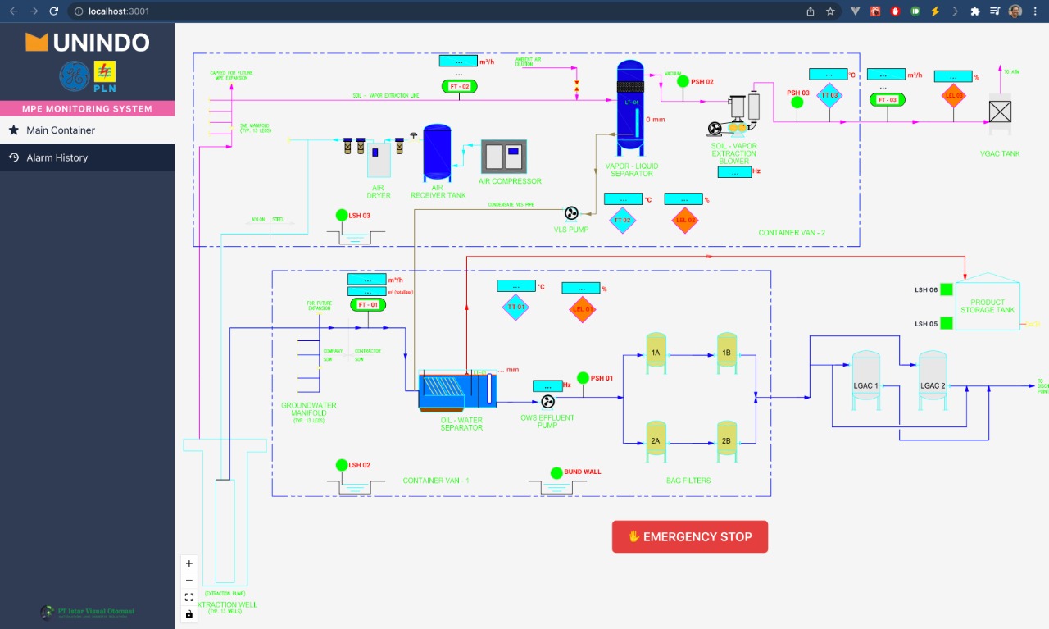Open the Chrome profile avatar menu
The width and height of the screenshot is (1049, 629).
point(1015,11)
